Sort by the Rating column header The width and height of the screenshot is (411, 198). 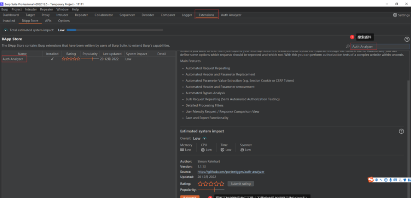click(x=71, y=54)
